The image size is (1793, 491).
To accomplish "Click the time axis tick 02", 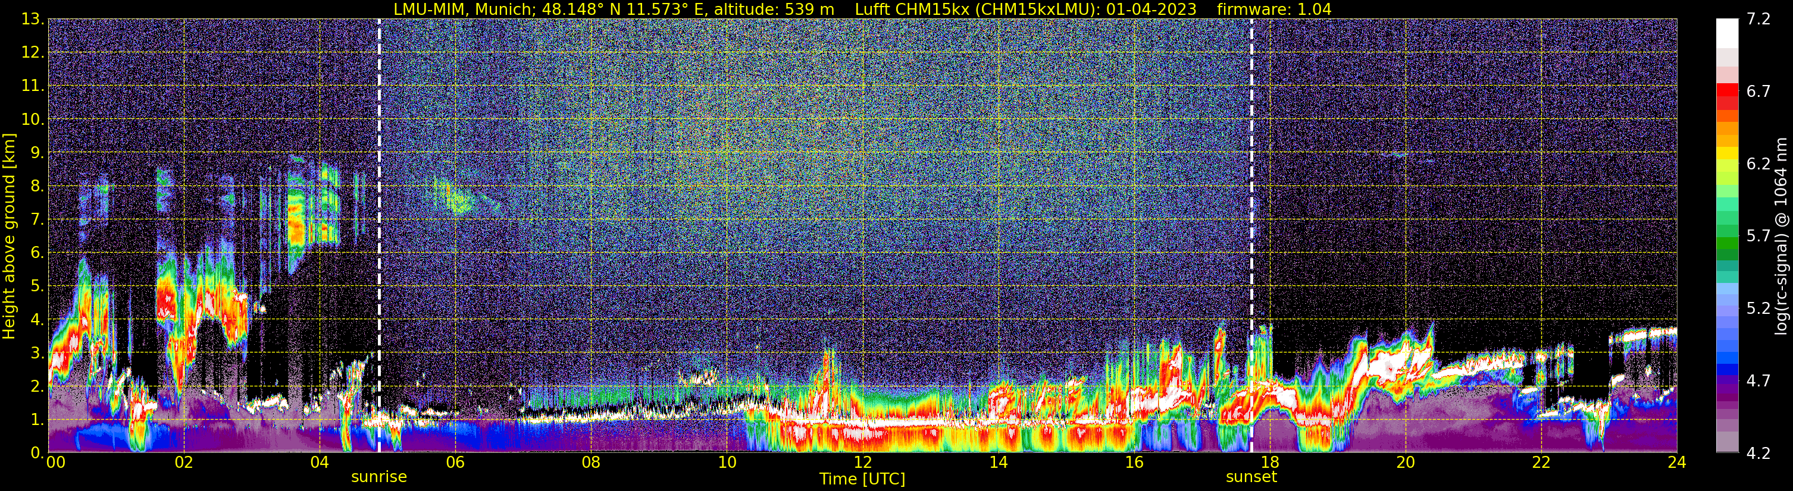I will (x=184, y=462).
